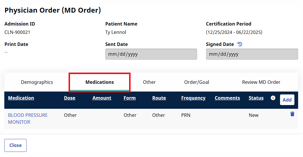Delete the Blood Pressure Monitor medication row
The width and height of the screenshot is (303, 157).
[x=292, y=114]
